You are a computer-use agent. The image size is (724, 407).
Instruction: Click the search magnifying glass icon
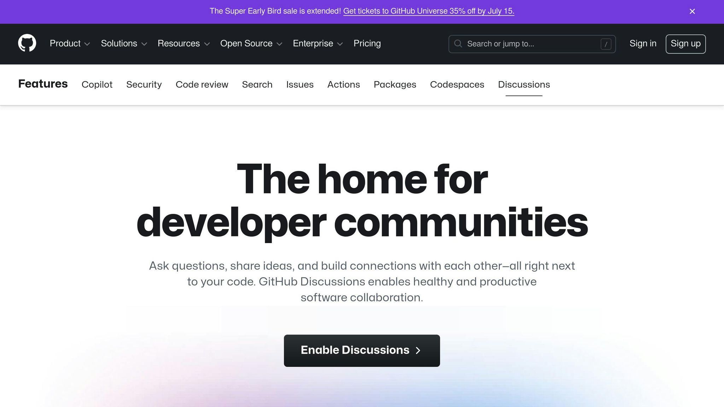[x=458, y=44]
